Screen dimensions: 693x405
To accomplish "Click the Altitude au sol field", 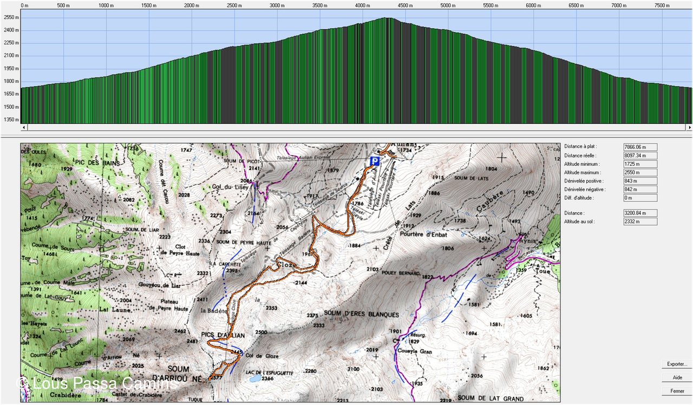I will point(640,221).
